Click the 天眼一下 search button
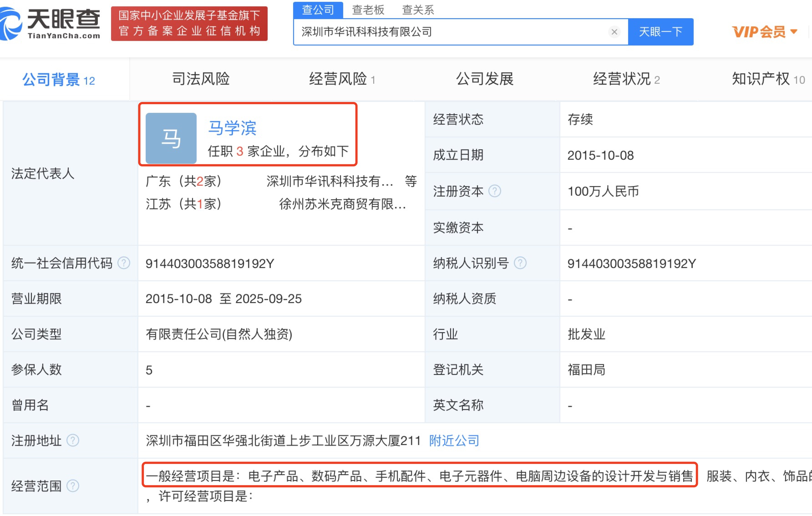This screenshot has height=516, width=812. [x=661, y=32]
